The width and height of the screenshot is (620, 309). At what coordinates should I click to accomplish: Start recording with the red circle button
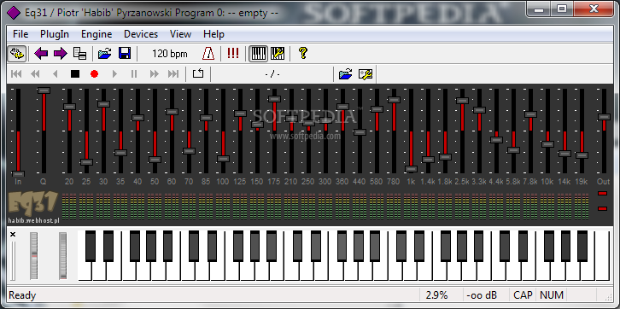pyautogui.click(x=94, y=74)
